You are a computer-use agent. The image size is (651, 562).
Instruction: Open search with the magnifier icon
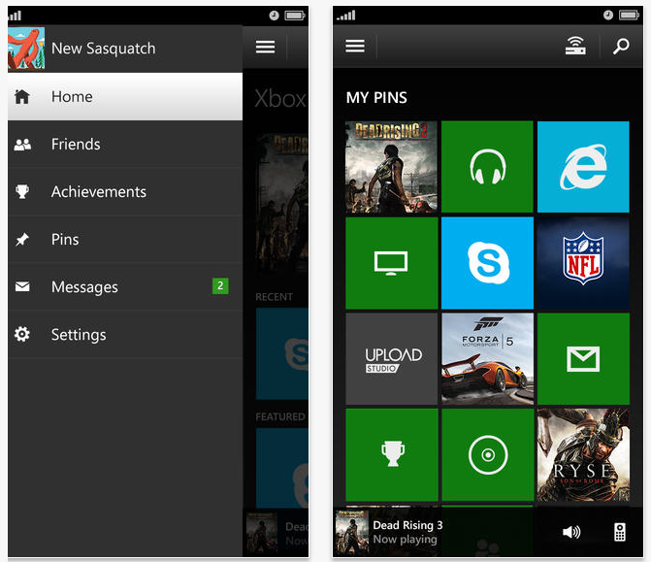pyautogui.click(x=621, y=47)
